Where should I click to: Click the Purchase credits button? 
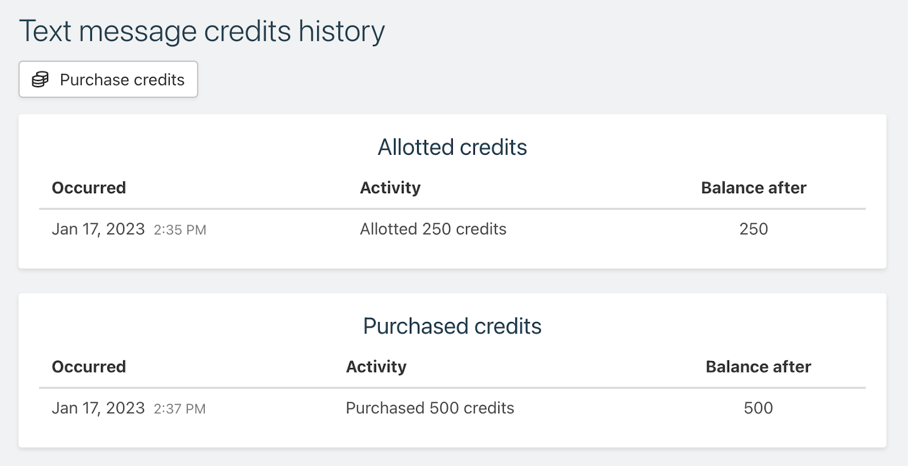click(108, 79)
